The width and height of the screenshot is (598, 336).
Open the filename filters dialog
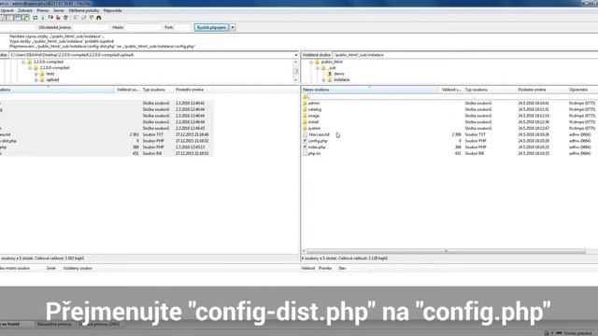click(76, 18)
